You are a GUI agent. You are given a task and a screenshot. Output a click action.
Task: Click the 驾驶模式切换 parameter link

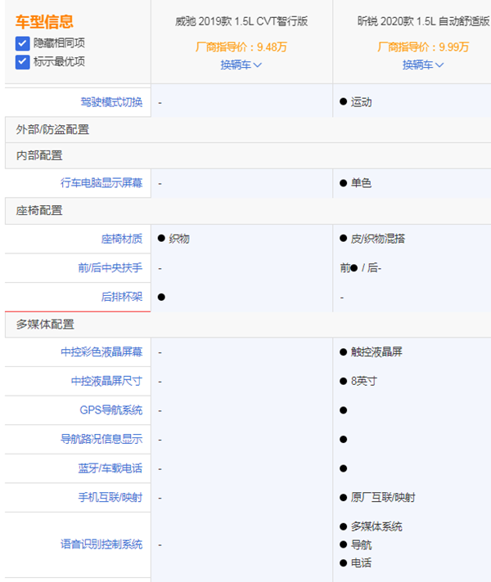pos(111,102)
